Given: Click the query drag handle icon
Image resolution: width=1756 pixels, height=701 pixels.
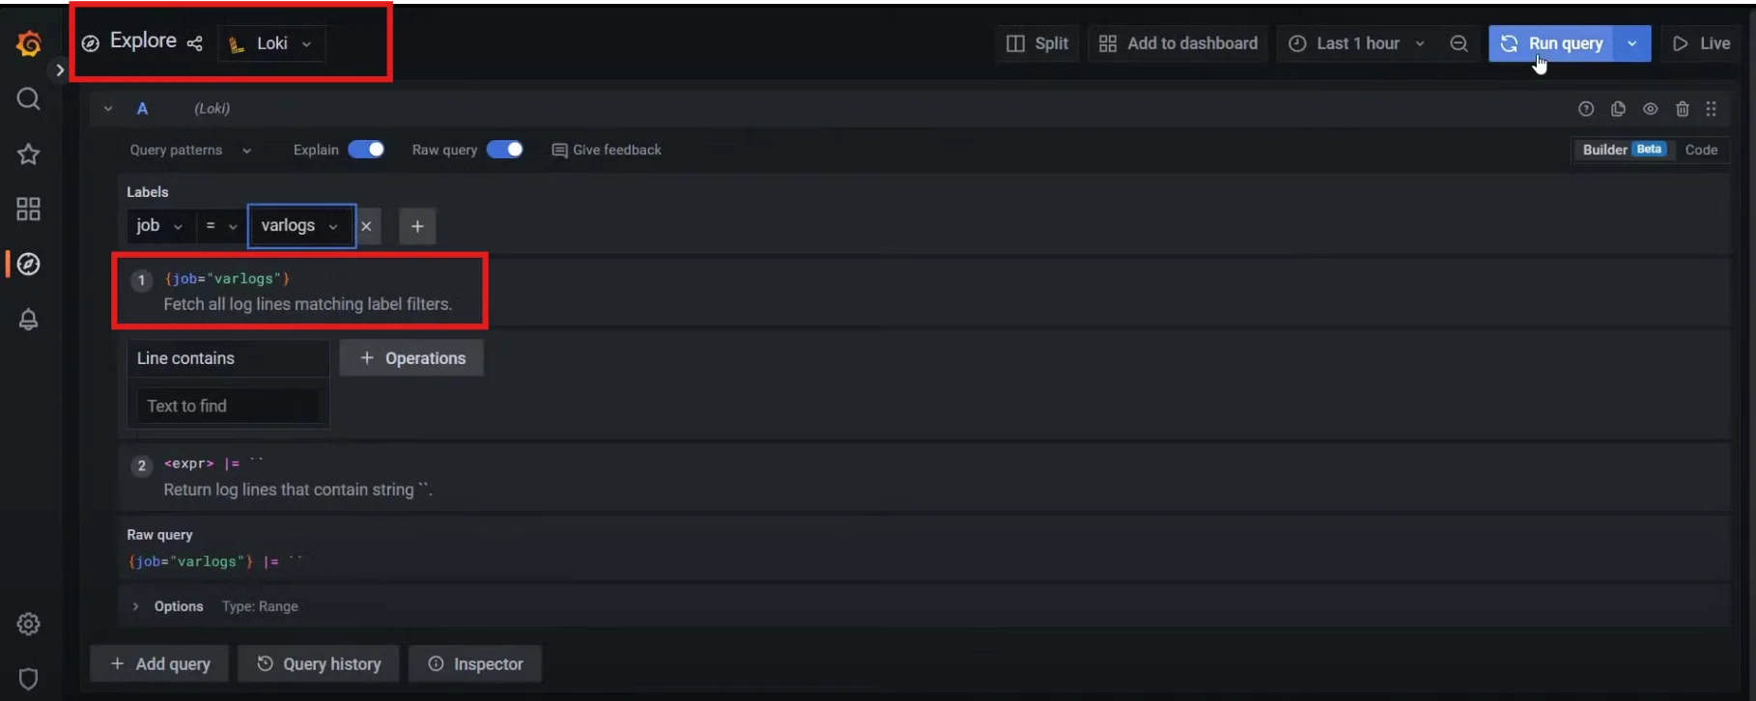Looking at the screenshot, I should 1712,109.
